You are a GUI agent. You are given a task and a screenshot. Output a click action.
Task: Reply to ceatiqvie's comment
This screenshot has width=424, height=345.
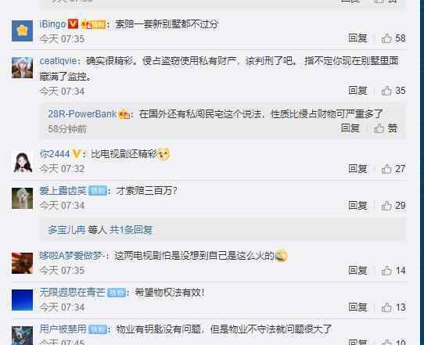[358, 90]
